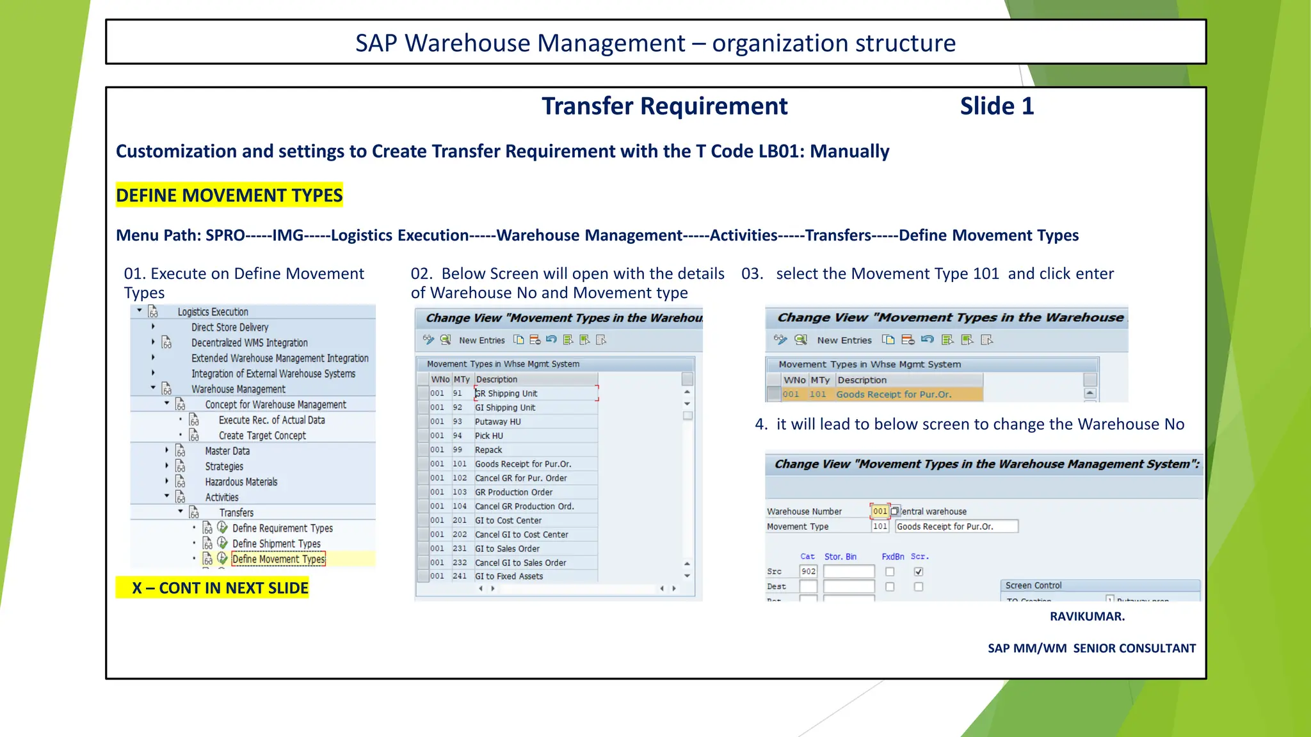Click documentation icon beside Create Target Concept
1311x737 pixels.
click(194, 436)
